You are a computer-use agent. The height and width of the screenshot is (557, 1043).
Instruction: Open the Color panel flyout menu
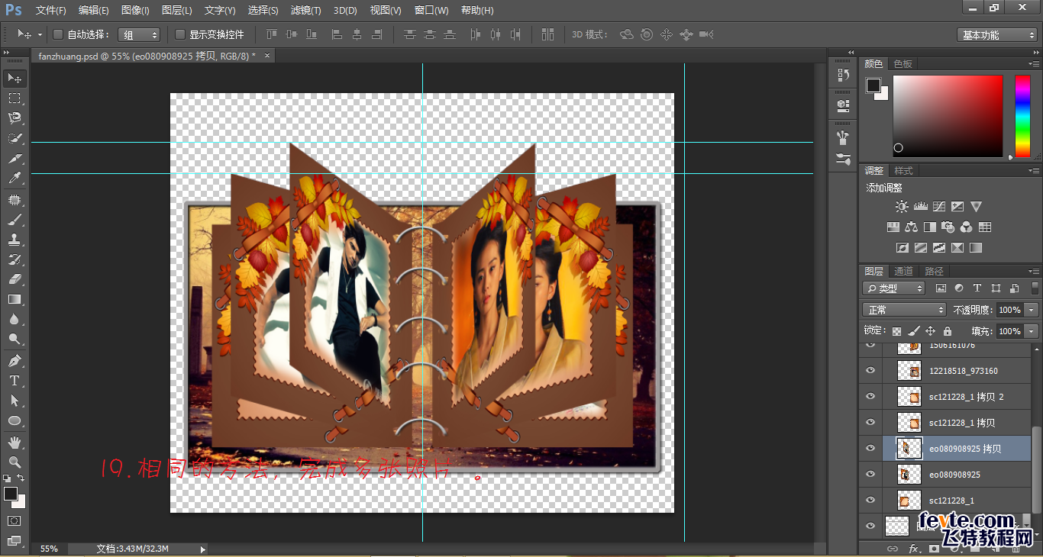coord(1034,64)
